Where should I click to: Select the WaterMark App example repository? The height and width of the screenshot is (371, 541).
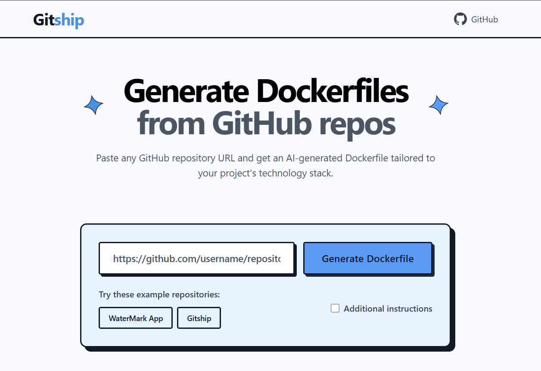click(136, 318)
